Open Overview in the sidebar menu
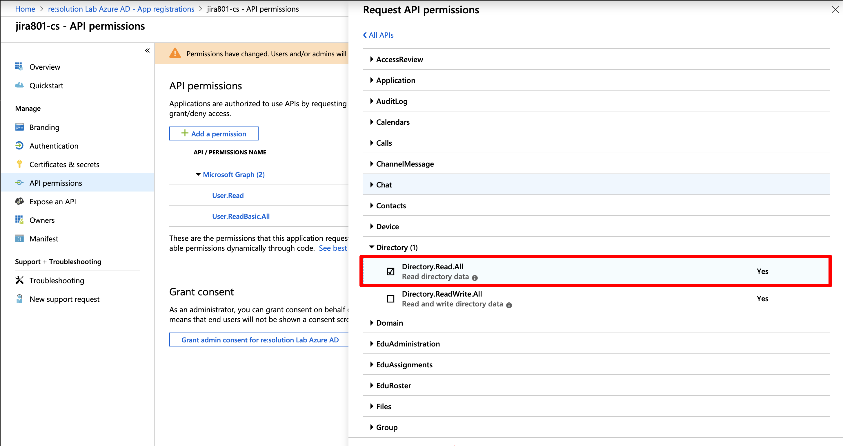 [45, 67]
